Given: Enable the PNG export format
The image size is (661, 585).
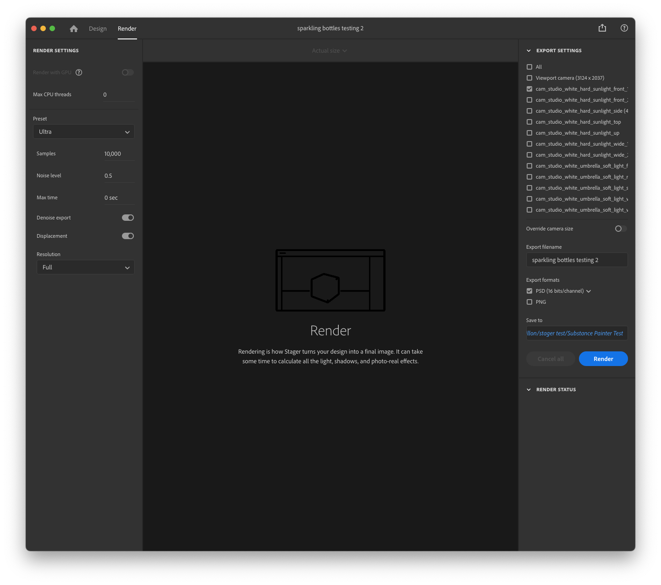Looking at the screenshot, I should coord(529,302).
